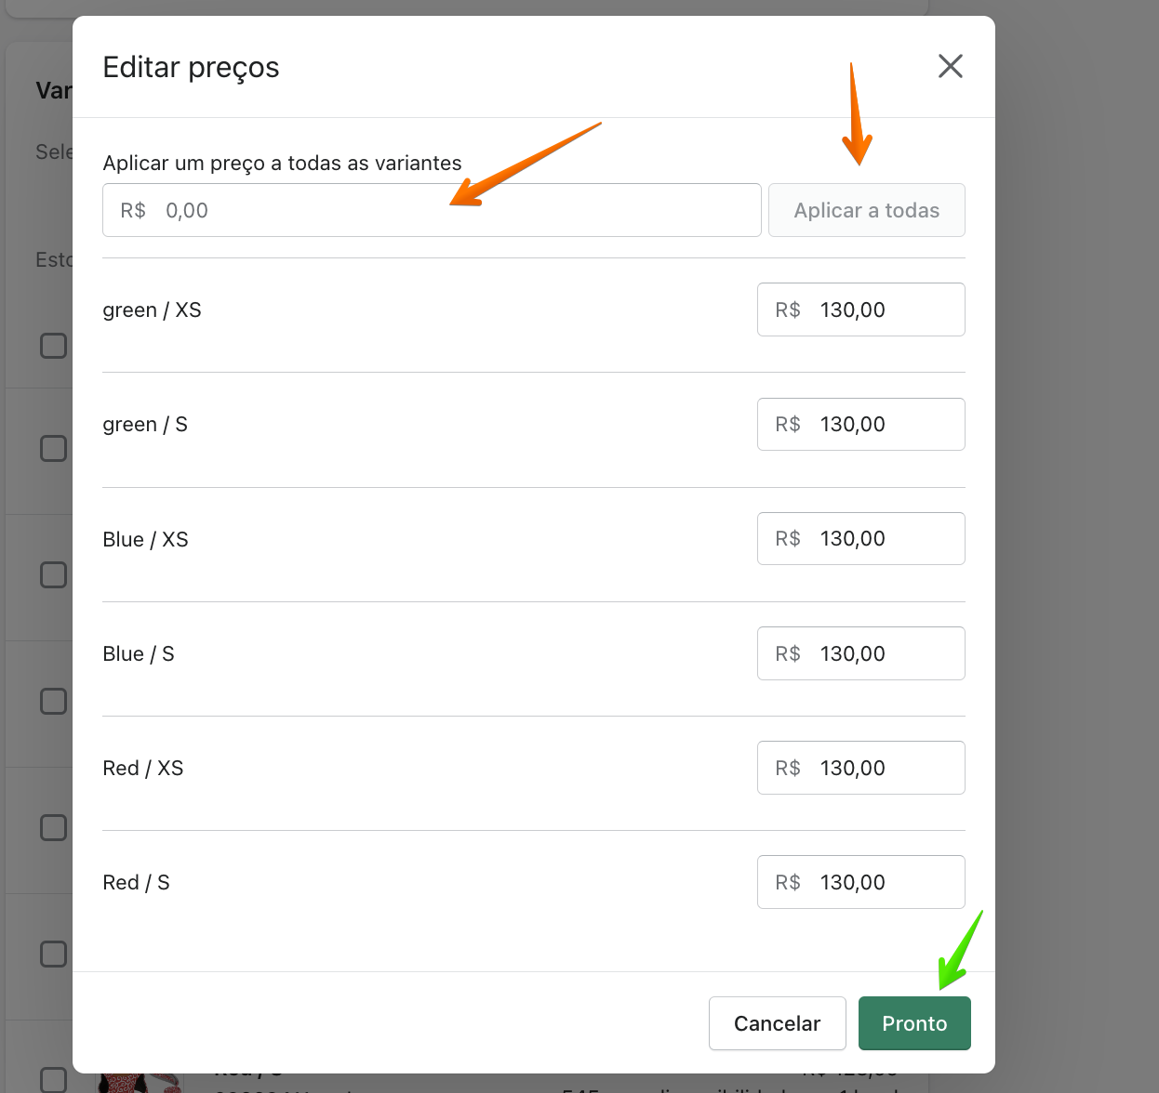Screen dimensions: 1159x1093
Task: Click the Aplicar um preço a todas as variantes label
Action: coord(282,164)
